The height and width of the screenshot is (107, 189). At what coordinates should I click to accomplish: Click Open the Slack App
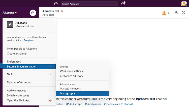click(x=29, y=100)
